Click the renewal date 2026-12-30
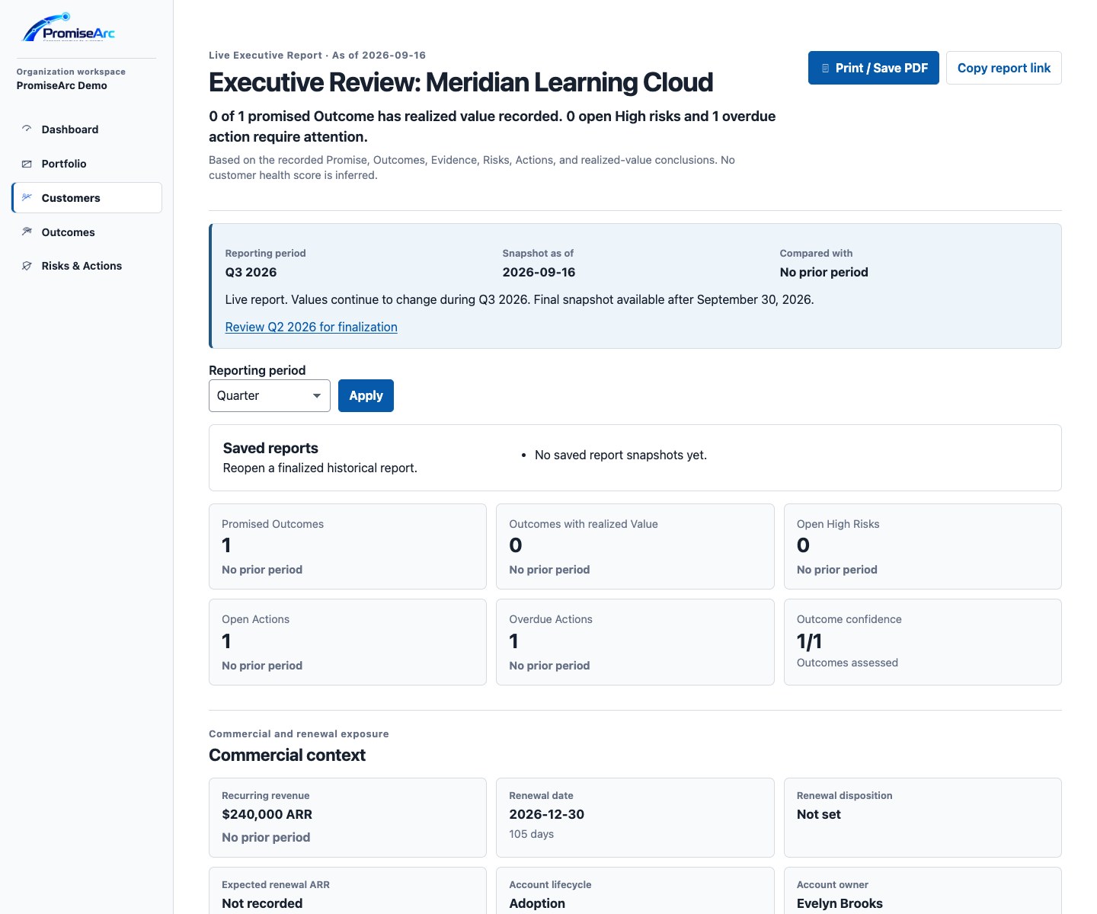The width and height of the screenshot is (1097, 914). pyautogui.click(x=546, y=814)
